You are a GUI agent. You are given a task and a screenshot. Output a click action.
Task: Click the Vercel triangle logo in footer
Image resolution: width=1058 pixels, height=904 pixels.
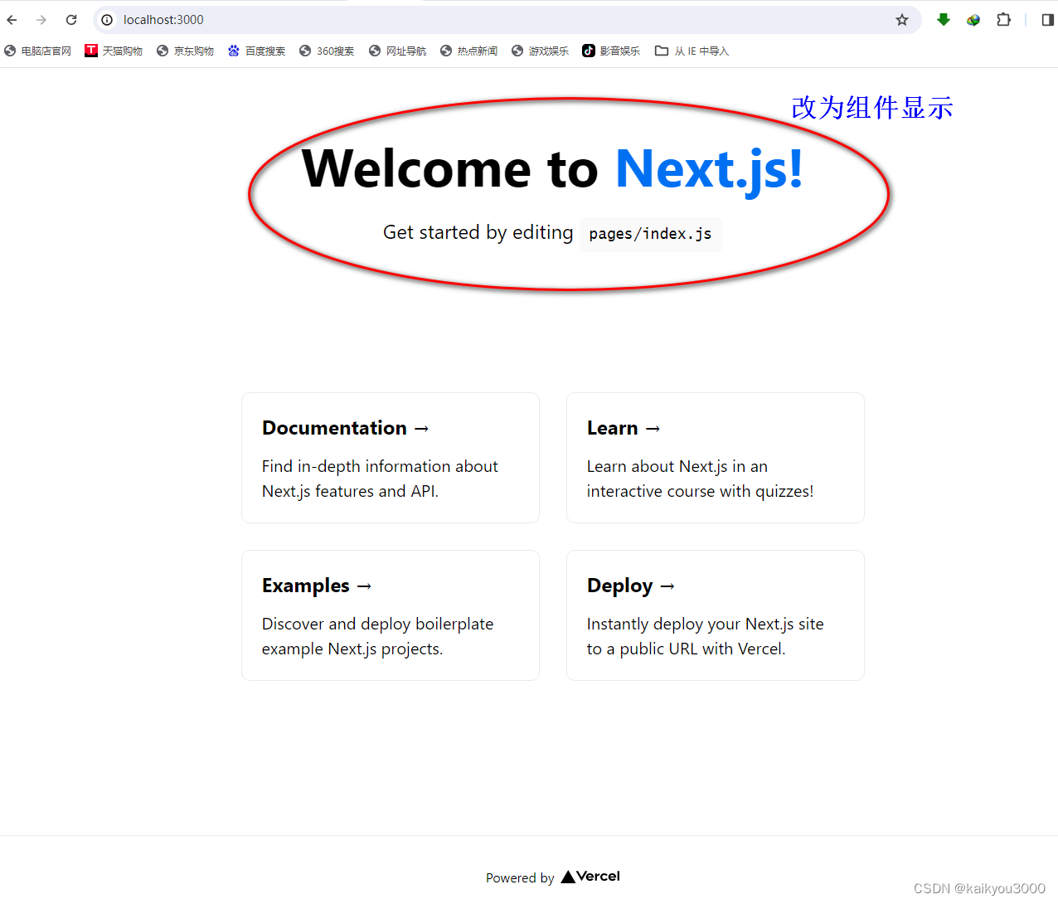point(568,877)
